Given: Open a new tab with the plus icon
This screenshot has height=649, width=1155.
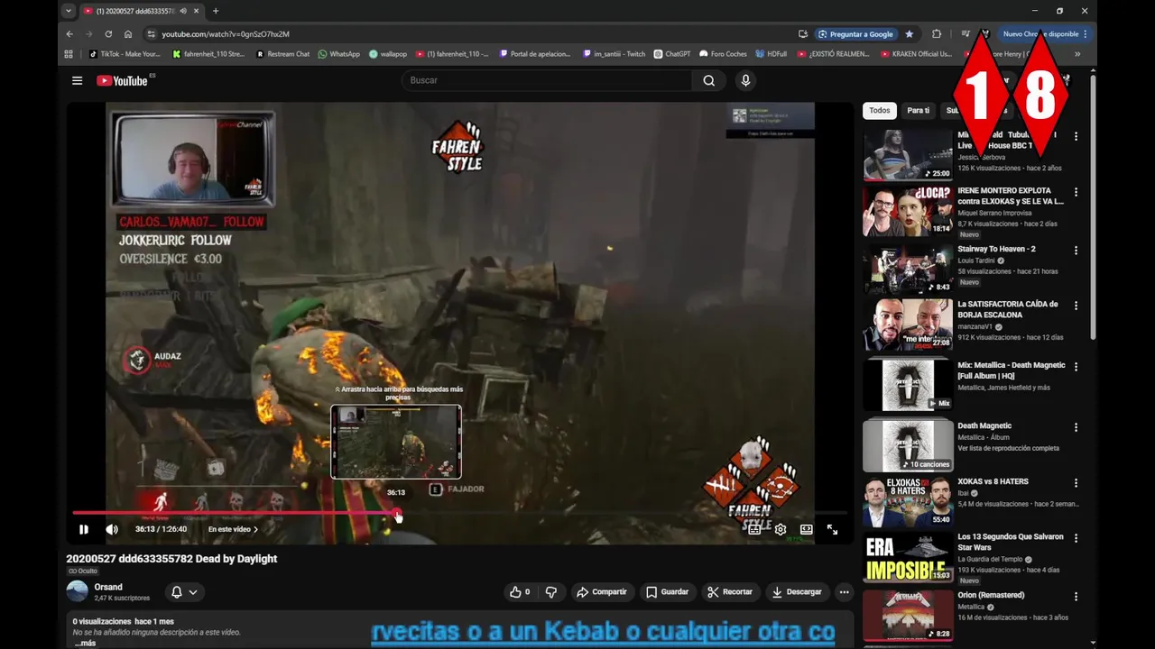Looking at the screenshot, I should point(216,11).
